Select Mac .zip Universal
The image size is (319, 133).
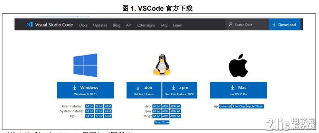[225, 106]
